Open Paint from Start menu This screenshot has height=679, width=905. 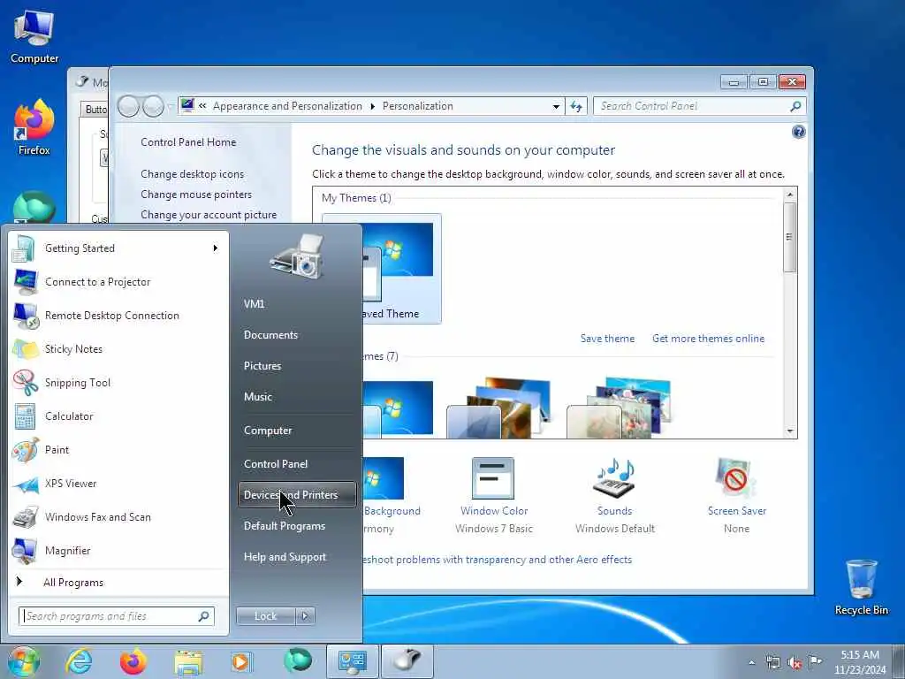118,449
